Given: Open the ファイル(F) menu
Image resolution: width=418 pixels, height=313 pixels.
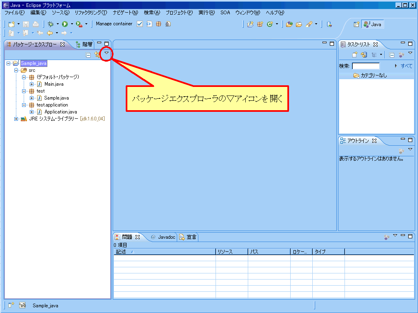Looking at the screenshot, I should (15, 13).
